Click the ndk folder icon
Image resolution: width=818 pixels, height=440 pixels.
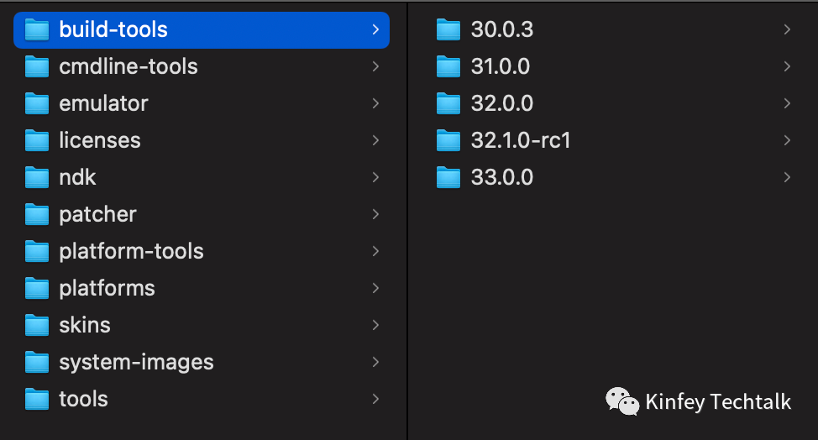tap(37, 178)
